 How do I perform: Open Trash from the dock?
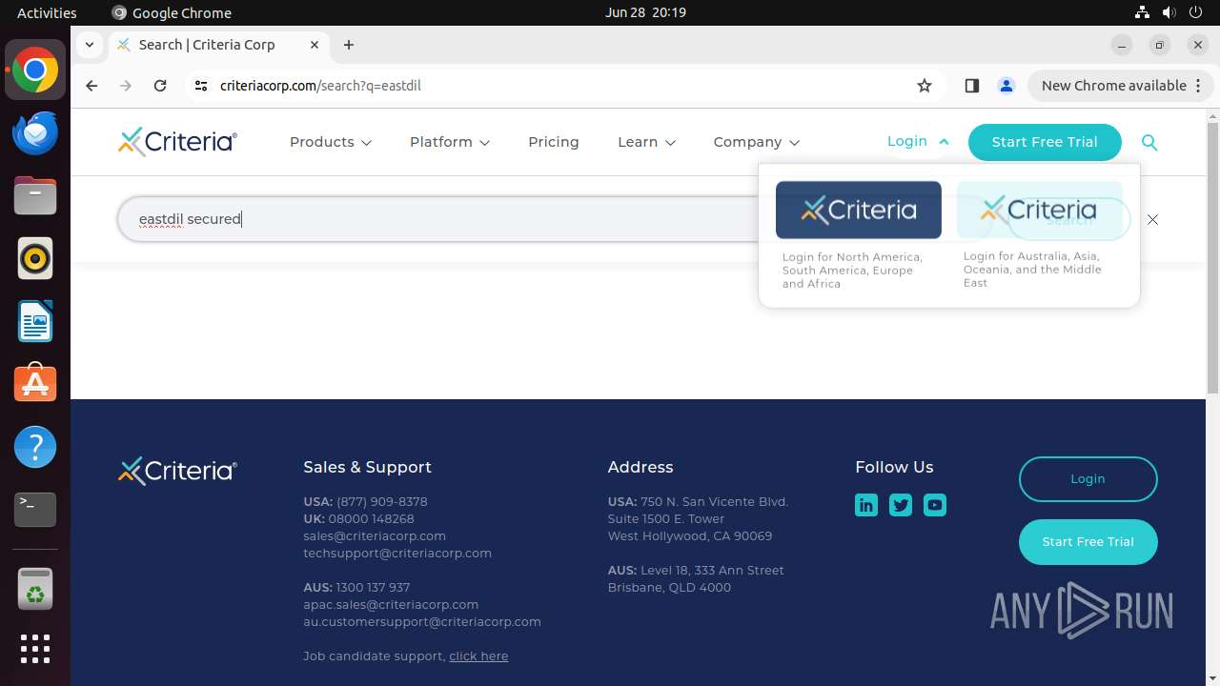point(35,589)
